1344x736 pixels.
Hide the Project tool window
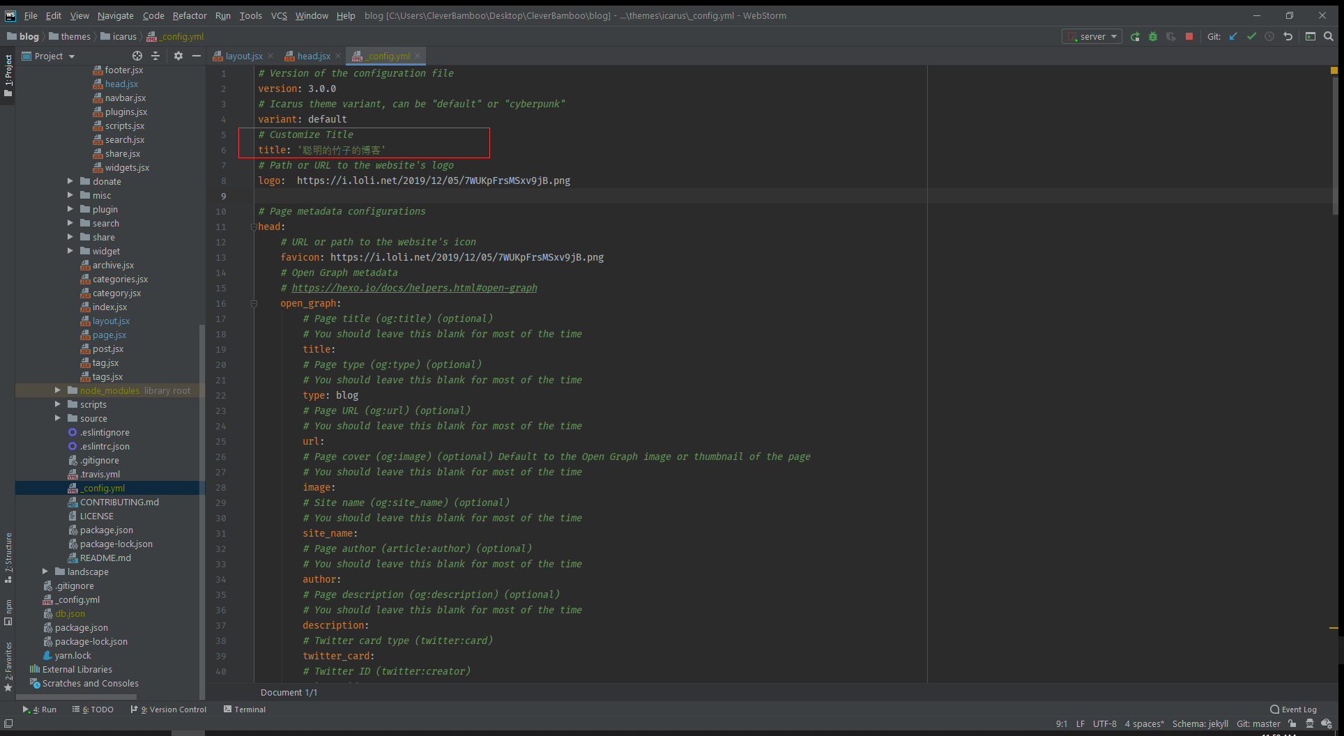click(x=196, y=56)
